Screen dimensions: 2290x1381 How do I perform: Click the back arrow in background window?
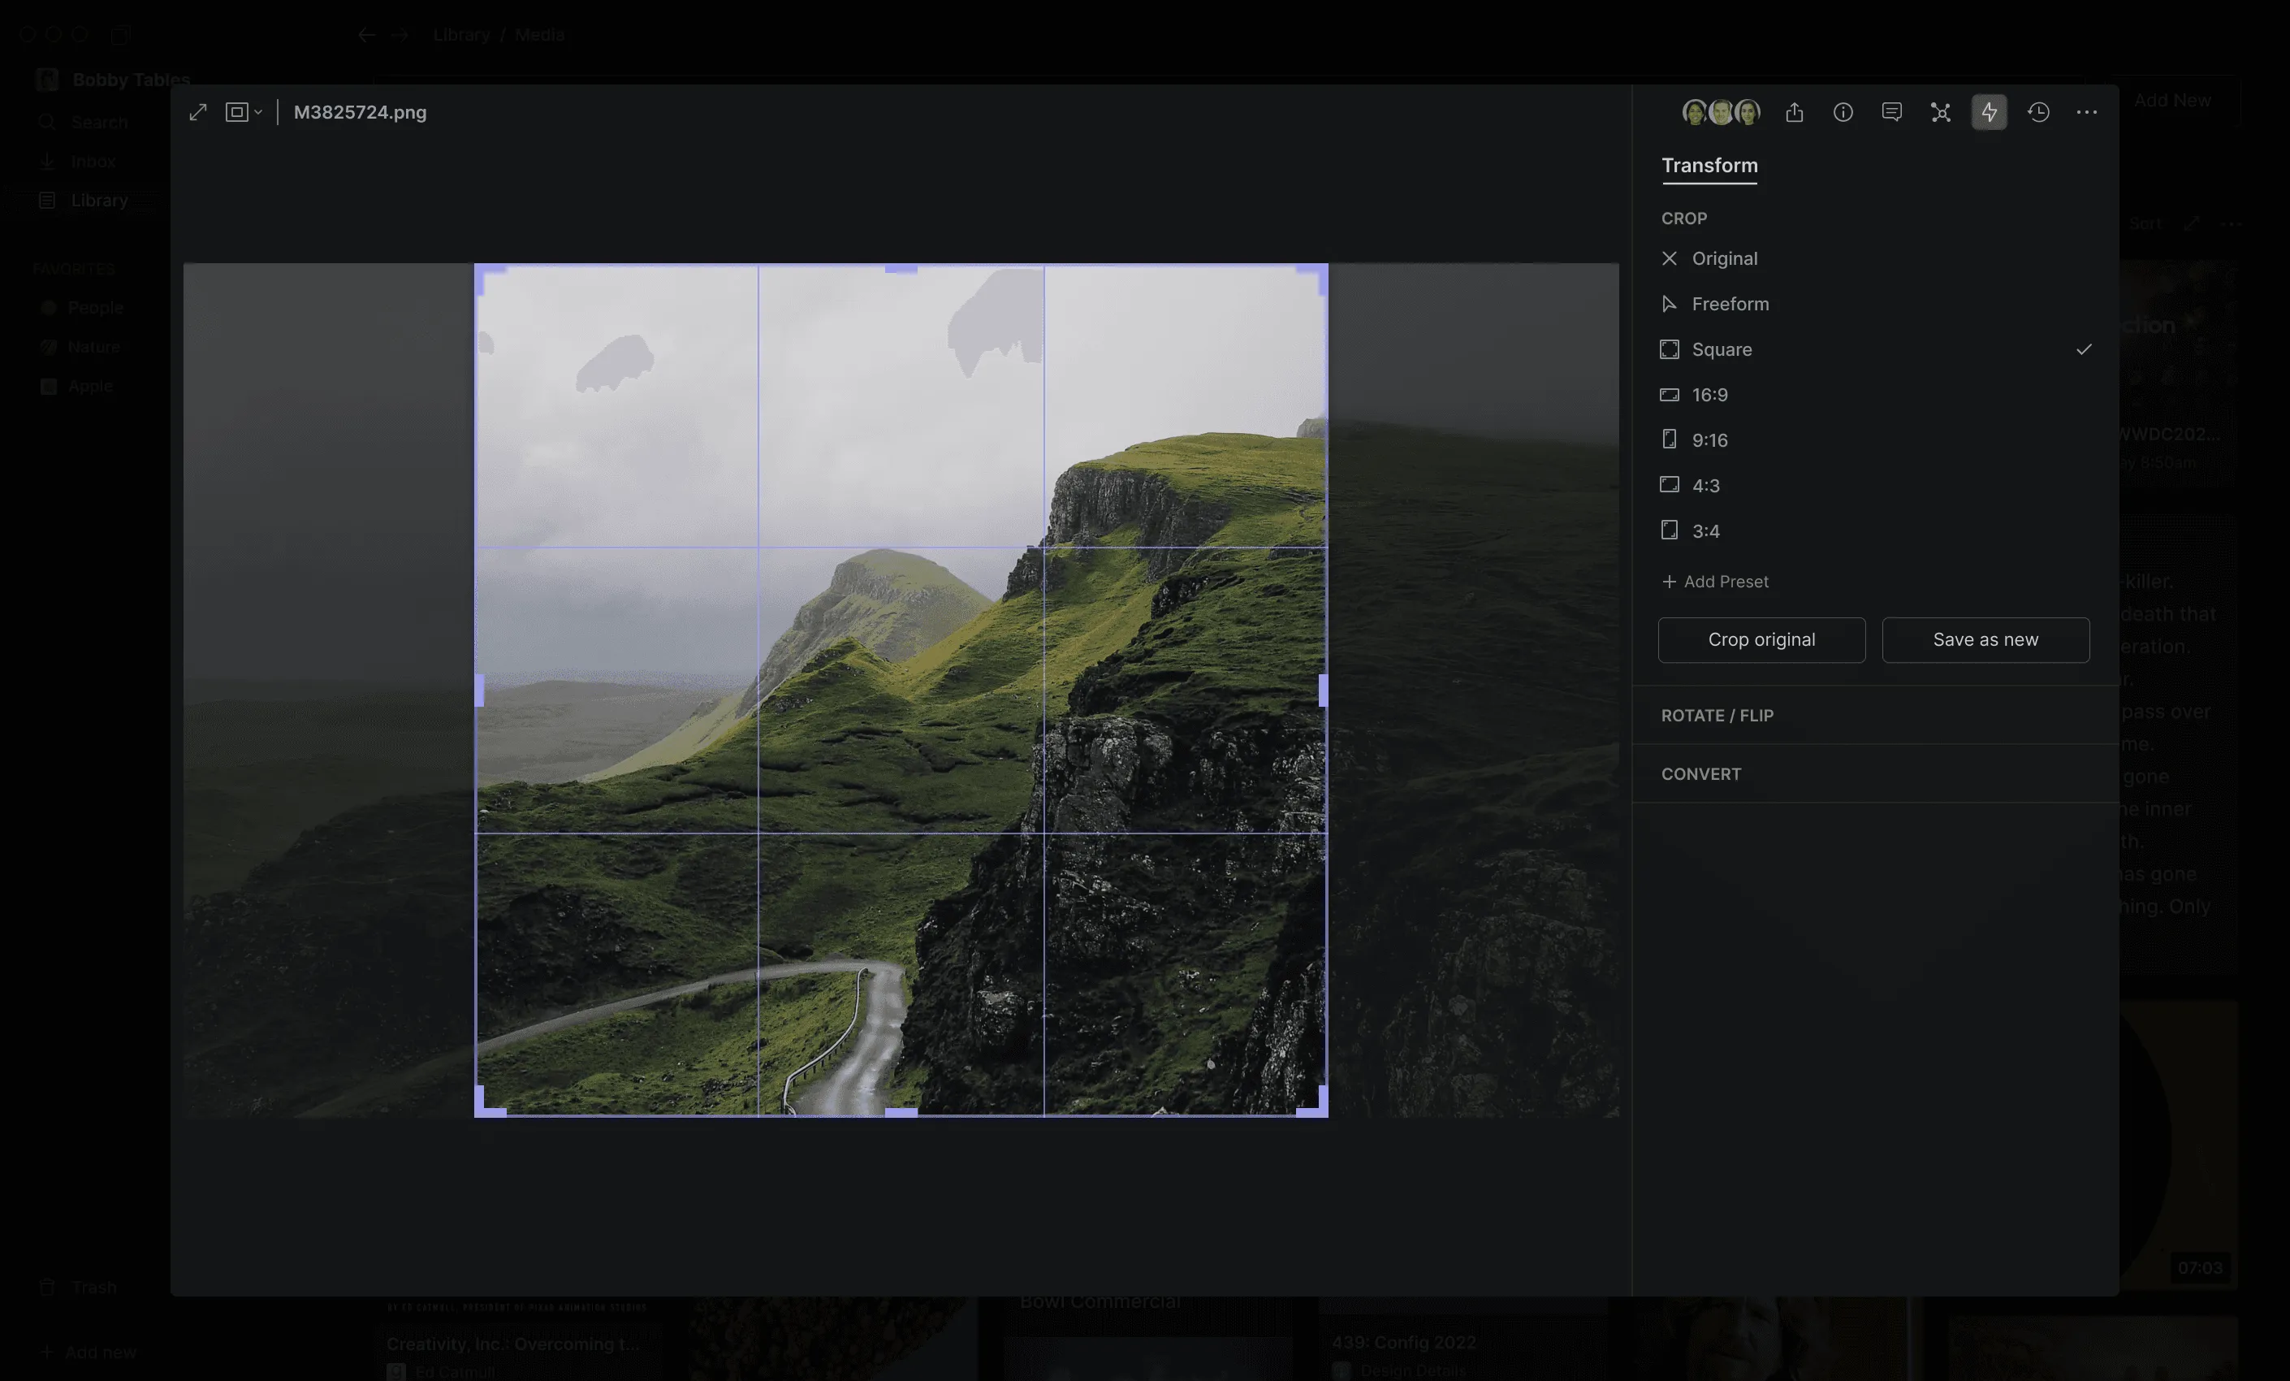(x=366, y=36)
